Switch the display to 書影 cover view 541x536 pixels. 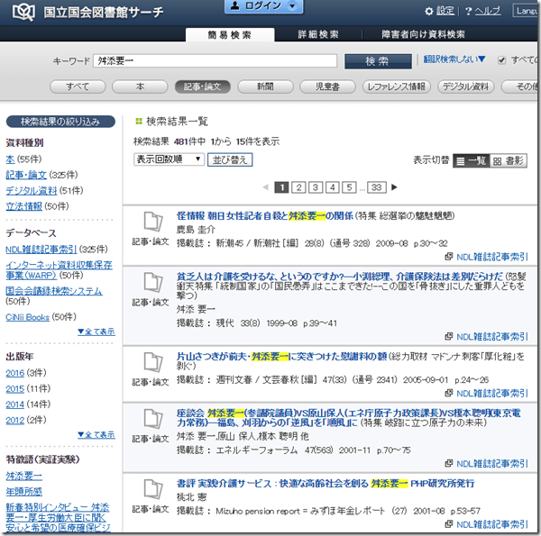click(x=509, y=159)
